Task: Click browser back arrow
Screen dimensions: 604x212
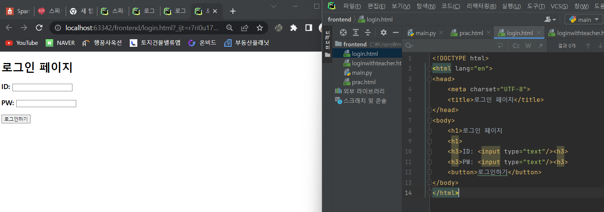Action: [9, 28]
